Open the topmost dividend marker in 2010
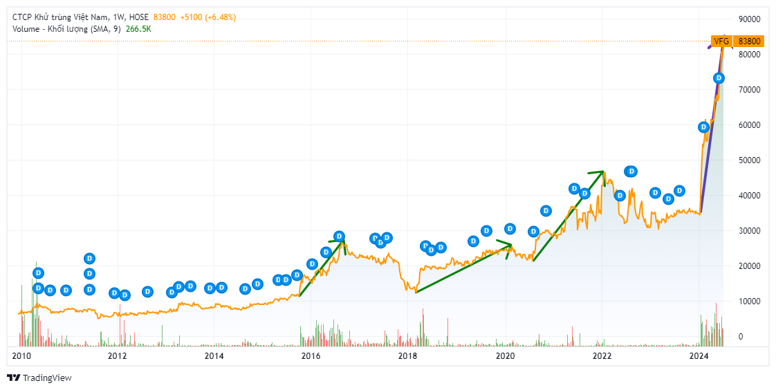 coord(38,273)
